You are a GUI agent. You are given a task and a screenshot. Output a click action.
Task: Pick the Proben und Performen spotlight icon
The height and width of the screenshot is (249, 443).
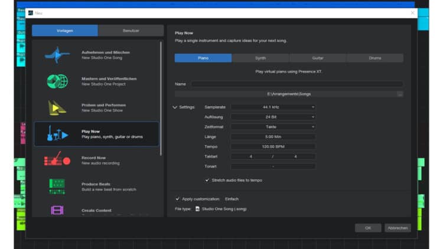(57, 107)
